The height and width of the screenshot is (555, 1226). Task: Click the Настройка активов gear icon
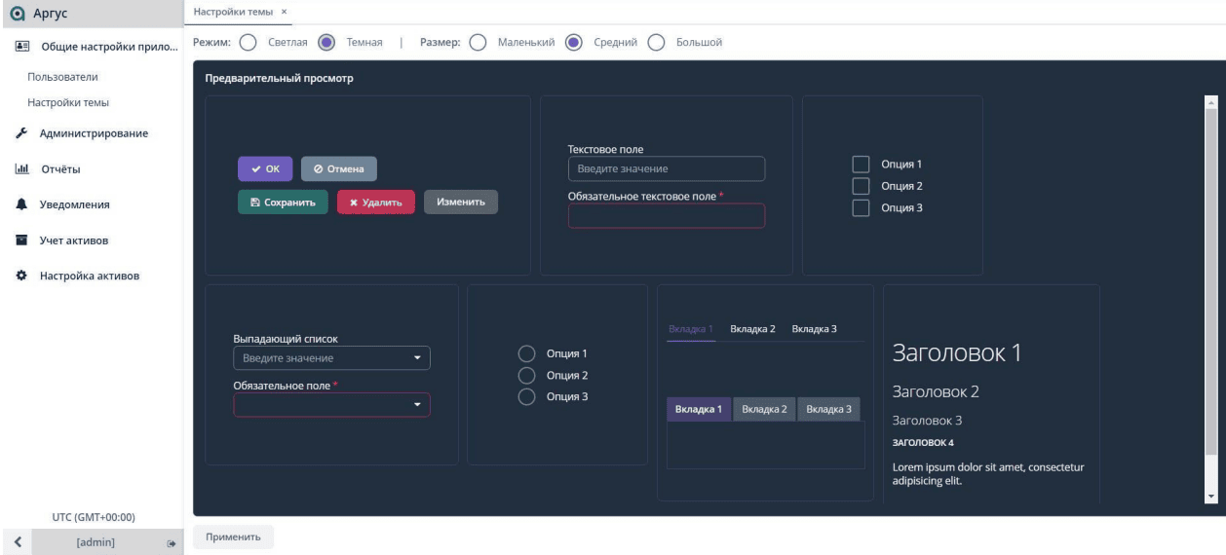click(20, 276)
